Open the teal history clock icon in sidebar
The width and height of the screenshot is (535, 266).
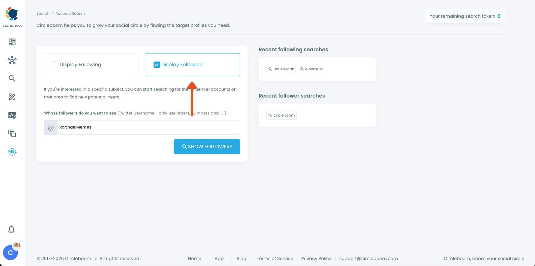click(x=12, y=152)
